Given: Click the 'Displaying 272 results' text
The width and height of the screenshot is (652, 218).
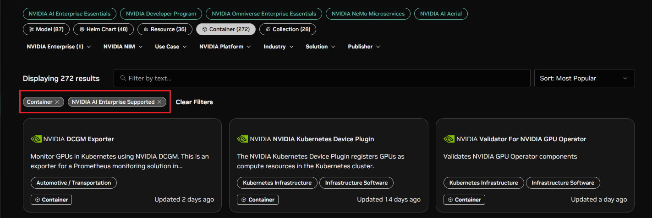Looking at the screenshot, I should [x=61, y=78].
